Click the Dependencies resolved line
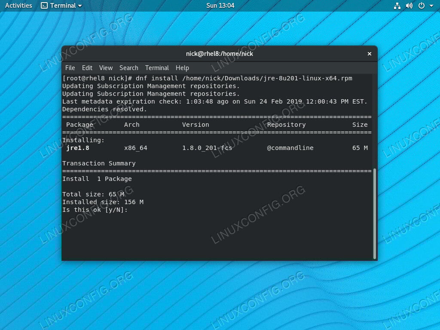The height and width of the screenshot is (330, 440). tap(104, 109)
